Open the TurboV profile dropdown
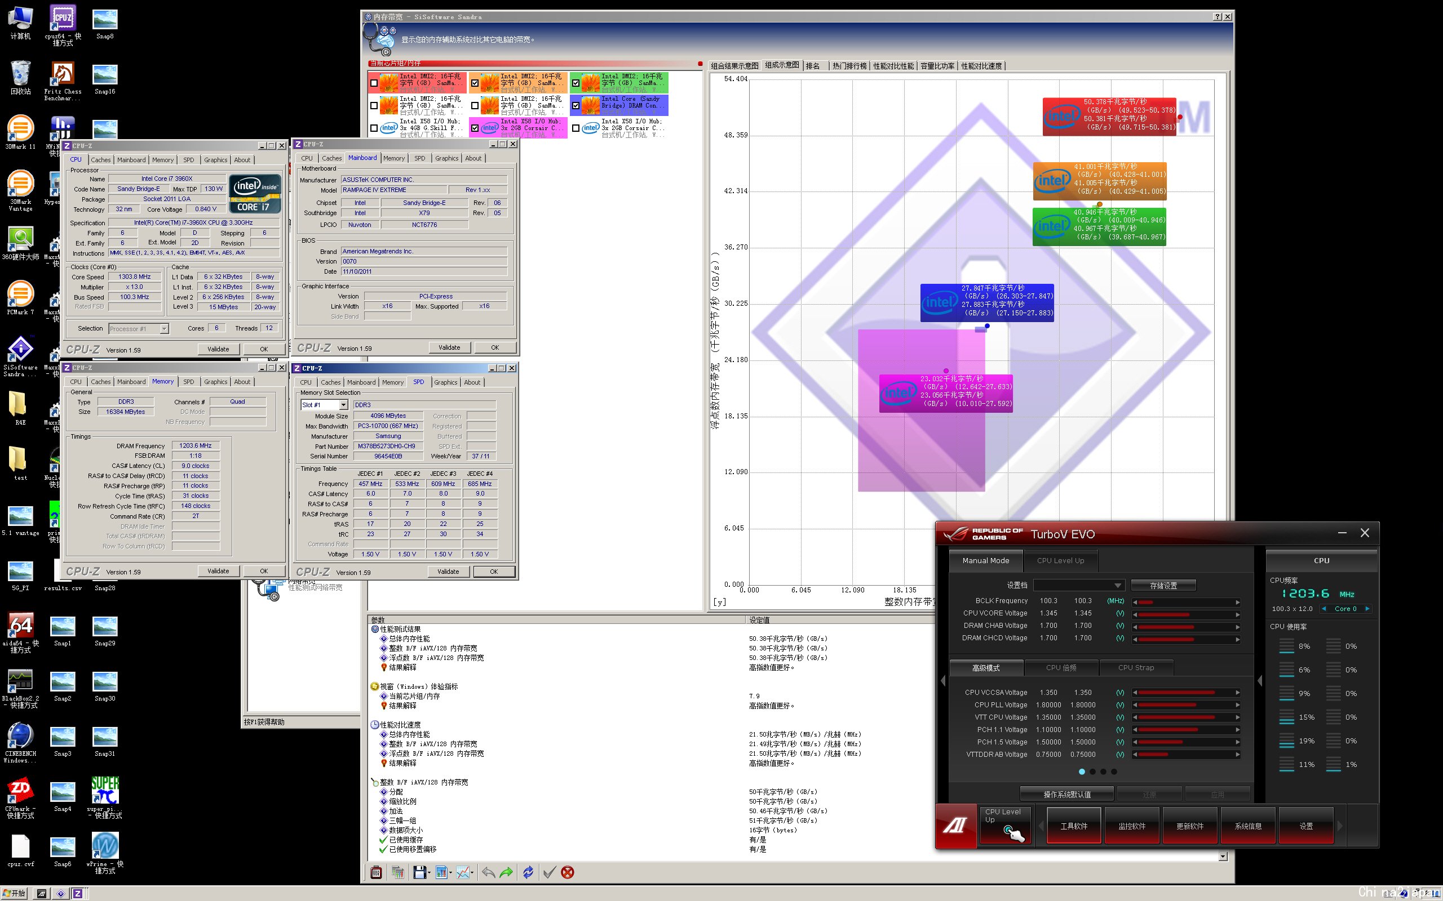Screen dimensions: 1443x901 click(x=1079, y=585)
